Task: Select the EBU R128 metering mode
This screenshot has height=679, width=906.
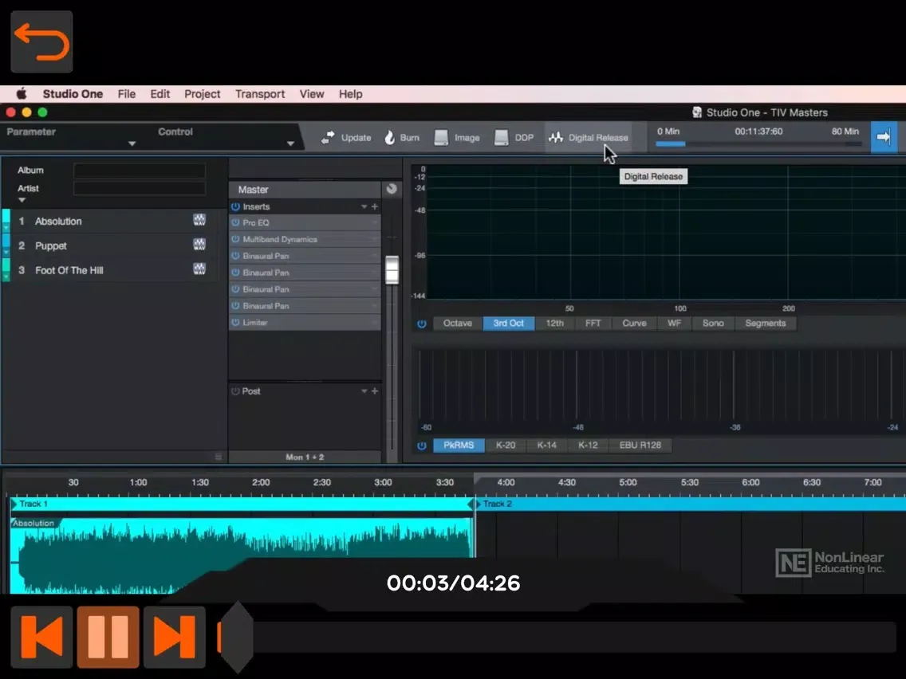Action: pyautogui.click(x=640, y=445)
